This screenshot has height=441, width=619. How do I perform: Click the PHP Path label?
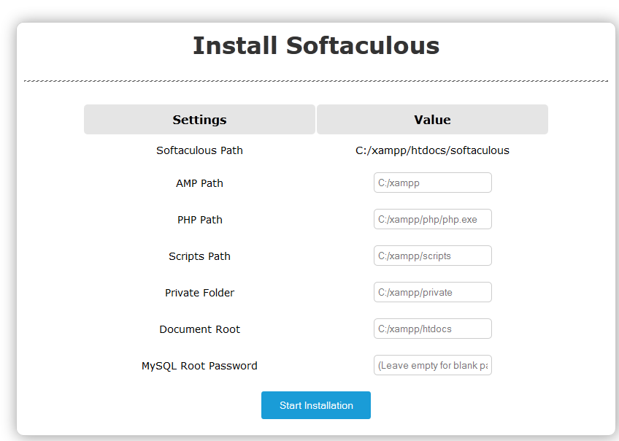(200, 220)
